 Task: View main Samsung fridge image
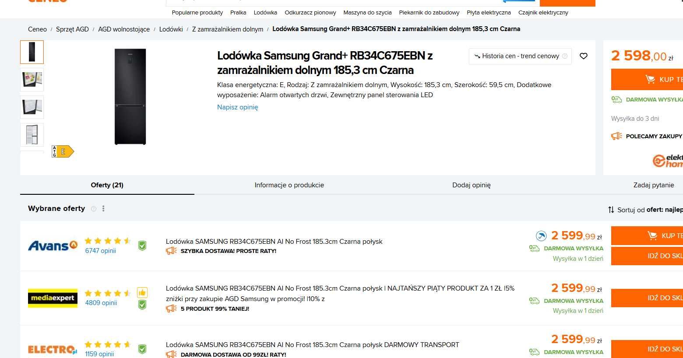pyautogui.click(x=130, y=97)
